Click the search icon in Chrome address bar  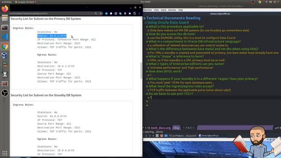tap(96, 14)
